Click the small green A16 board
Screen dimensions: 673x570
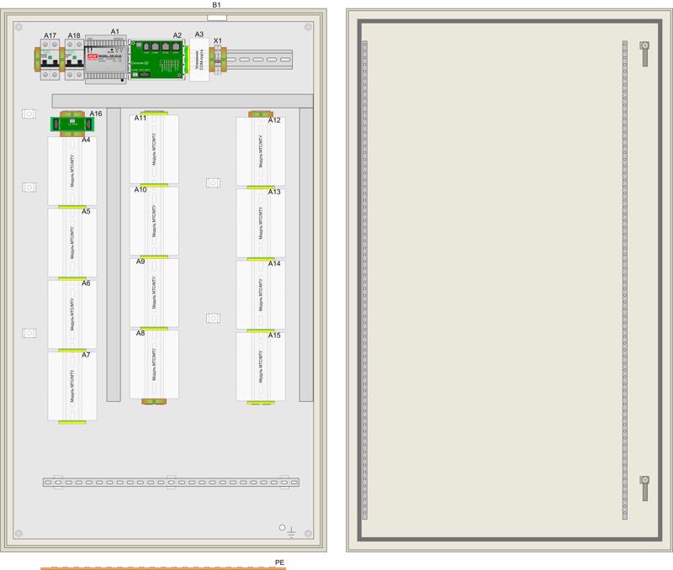(71, 124)
